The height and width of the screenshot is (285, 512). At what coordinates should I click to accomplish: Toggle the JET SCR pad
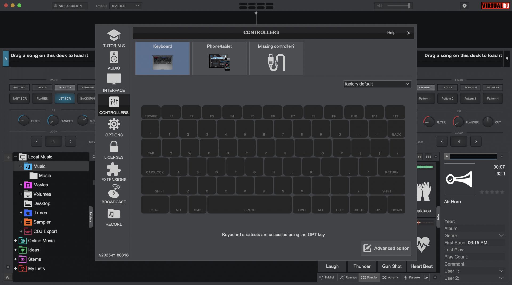(x=65, y=99)
